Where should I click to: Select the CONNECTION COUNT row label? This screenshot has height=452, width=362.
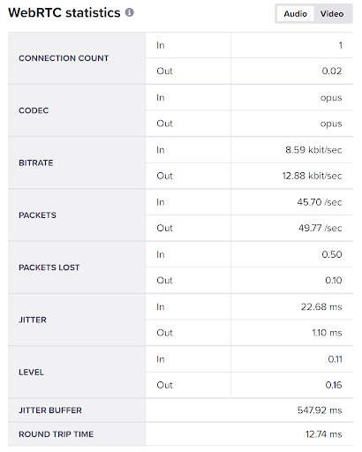click(x=64, y=58)
